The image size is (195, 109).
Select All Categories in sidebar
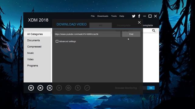tap(37, 34)
